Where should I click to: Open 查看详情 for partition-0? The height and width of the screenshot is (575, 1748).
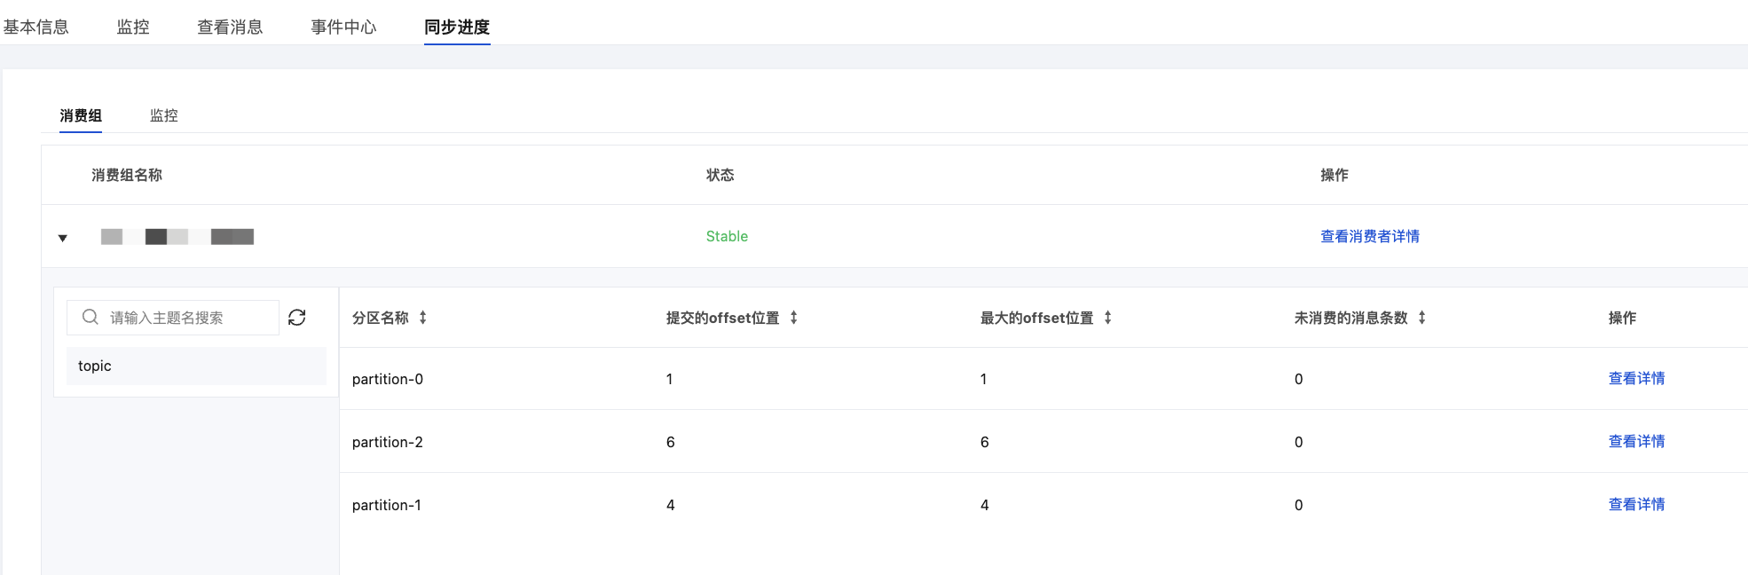(x=1636, y=379)
